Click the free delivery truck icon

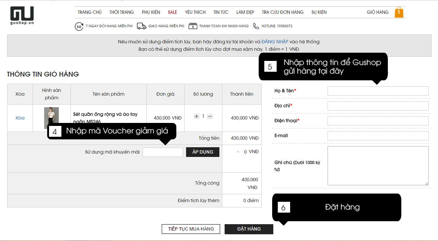(141, 26)
